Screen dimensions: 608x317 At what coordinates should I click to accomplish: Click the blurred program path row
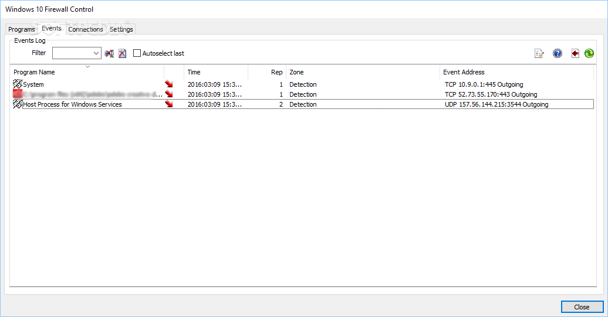click(x=93, y=94)
